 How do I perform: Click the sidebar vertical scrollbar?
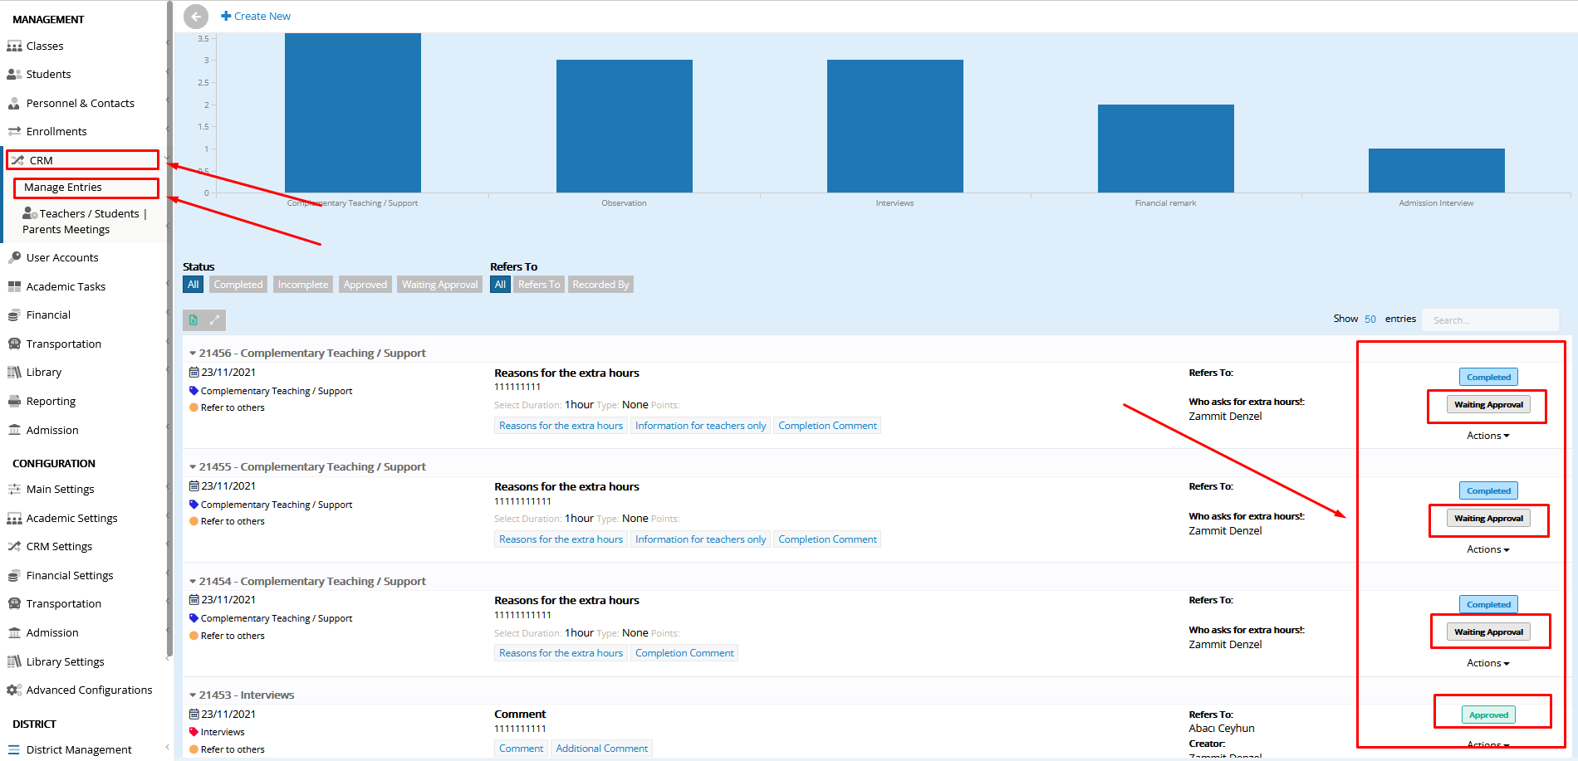click(170, 328)
